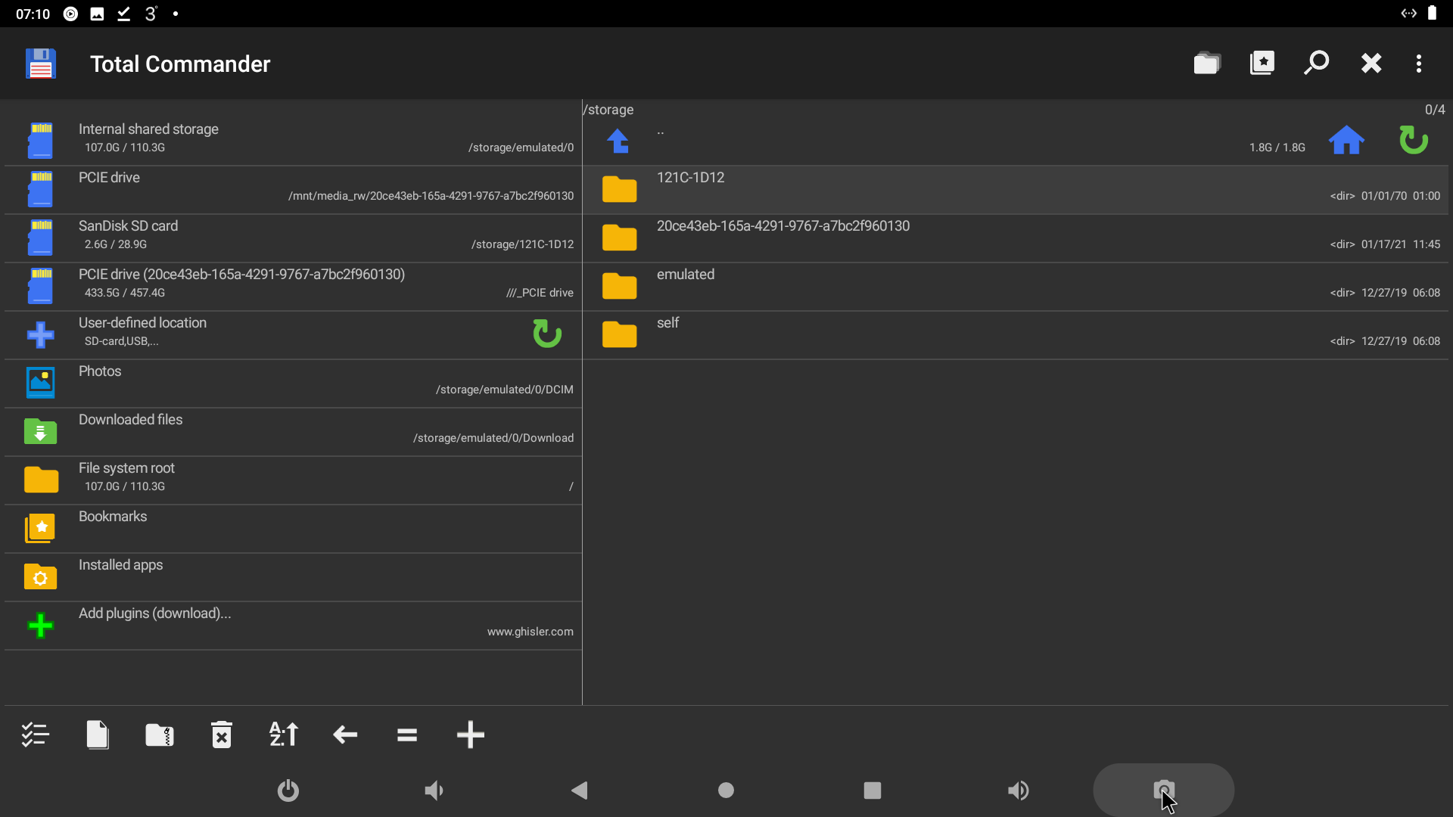Open the three-dot overflow menu
Screen dimensions: 1453x817
(1419, 64)
